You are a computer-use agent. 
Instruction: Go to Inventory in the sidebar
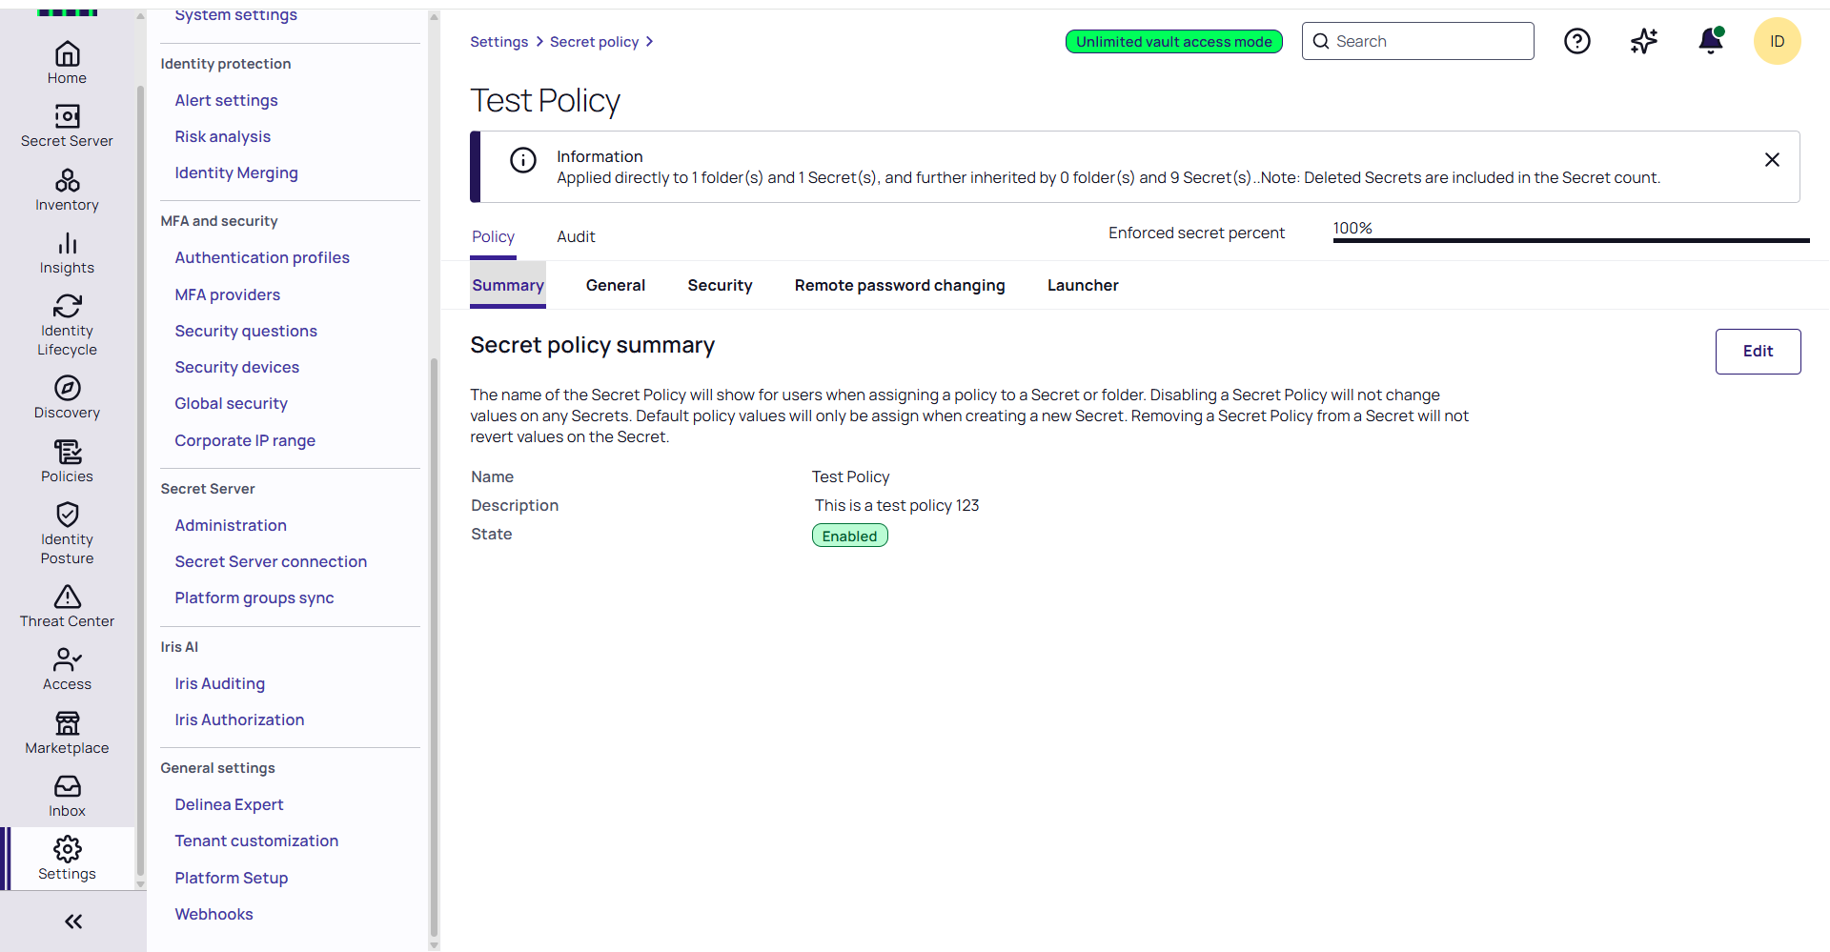[x=67, y=181]
